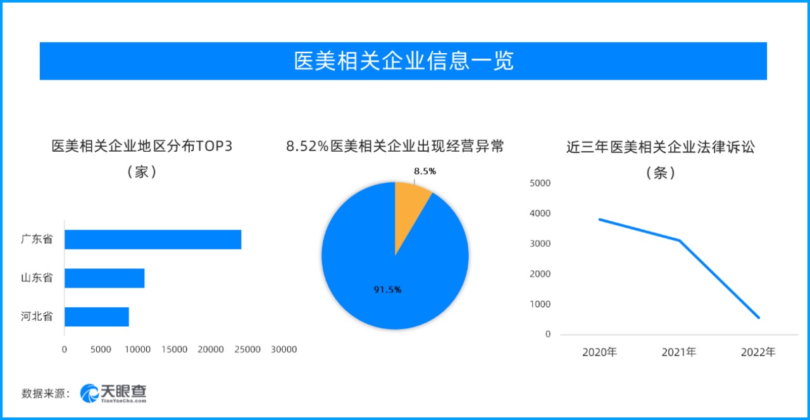Click the 医美相关企业信息一览 title banner
The width and height of the screenshot is (810, 420).
(x=403, y=61)
